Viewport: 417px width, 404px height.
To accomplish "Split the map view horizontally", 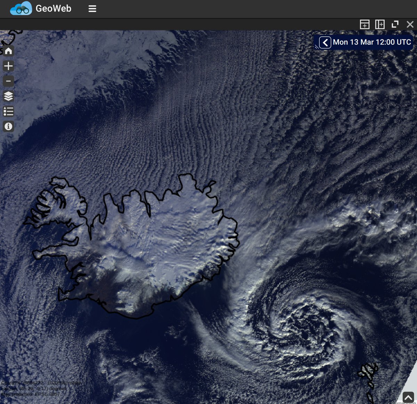I will coord(365,24).
